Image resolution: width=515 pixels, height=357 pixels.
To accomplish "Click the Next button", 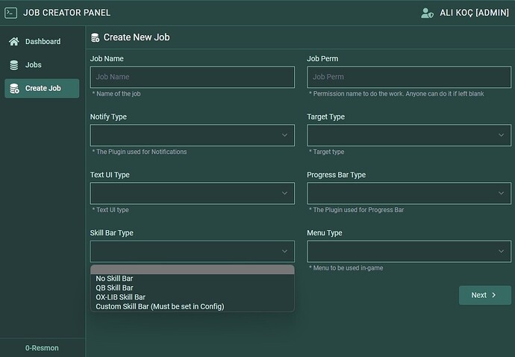I will [485, 295].
